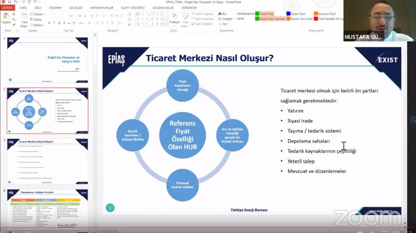Viewport: 416px width, 233px height.
Task: Click the Undo arrow icon
Action: tap(16, 2)
